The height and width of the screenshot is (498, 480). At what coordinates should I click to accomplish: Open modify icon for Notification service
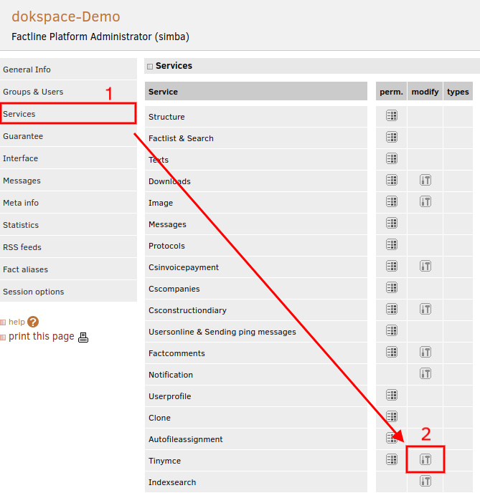pyautogui.click(x=425, y=373)
